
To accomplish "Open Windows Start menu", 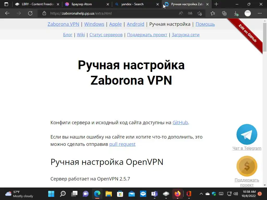I will pyautogui.click(x=51, y=194).
